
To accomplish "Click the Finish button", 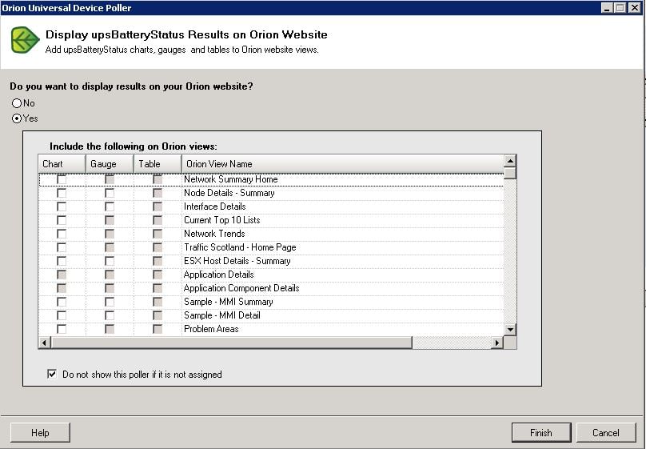I will click(541, 432).
